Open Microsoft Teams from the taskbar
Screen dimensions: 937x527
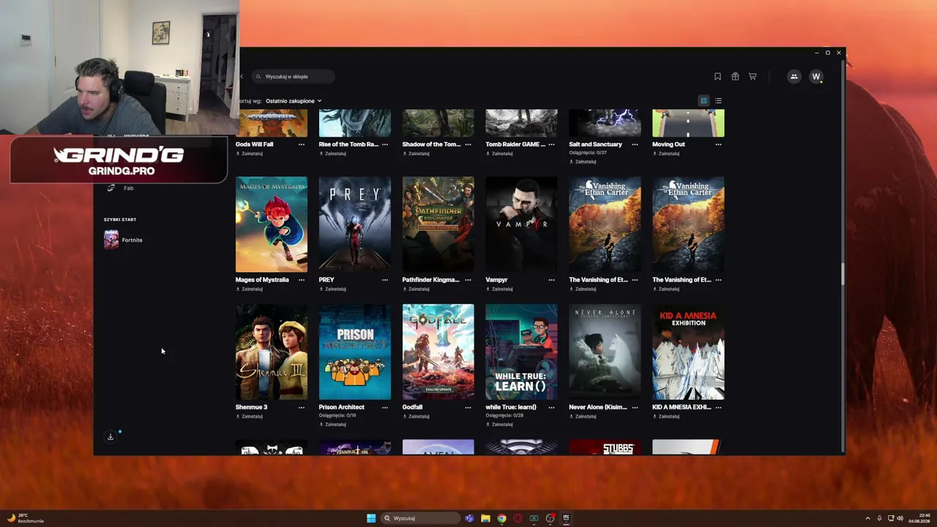coord(469,518)
